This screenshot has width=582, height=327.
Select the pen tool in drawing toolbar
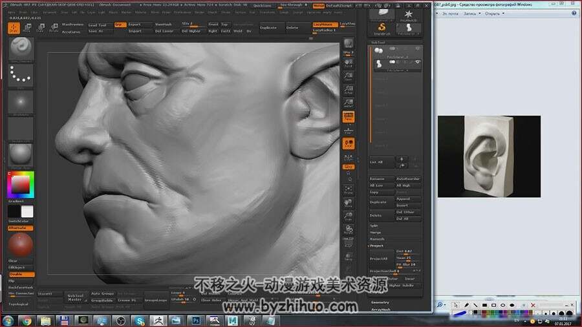coord(466,305)
